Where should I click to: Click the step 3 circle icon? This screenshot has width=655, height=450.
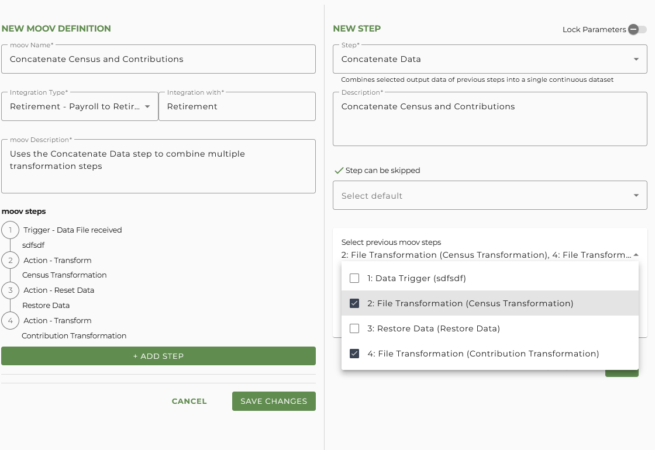click(11, 290)
